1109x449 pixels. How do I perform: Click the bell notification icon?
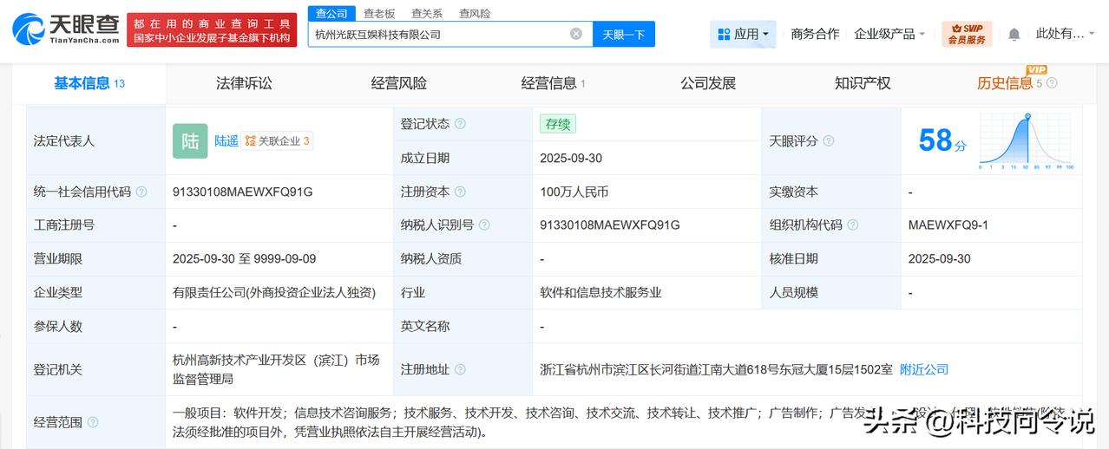click(1014, 35)
